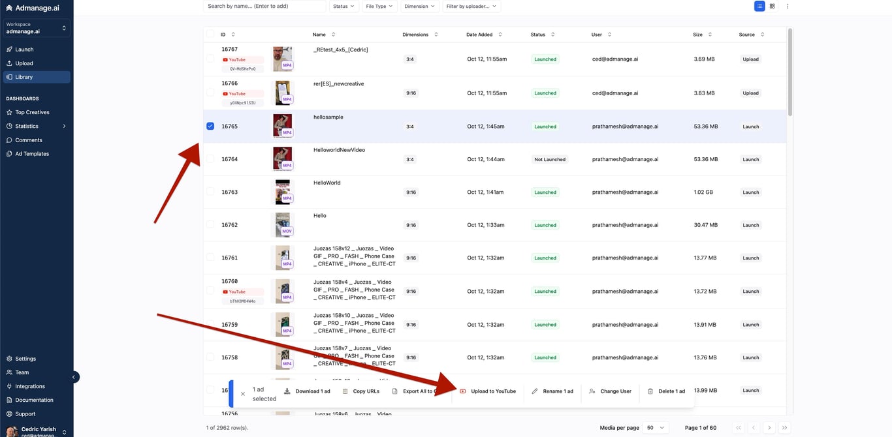Change media per page value 50
Screen dimensions: 892x437
pos(655,428)
